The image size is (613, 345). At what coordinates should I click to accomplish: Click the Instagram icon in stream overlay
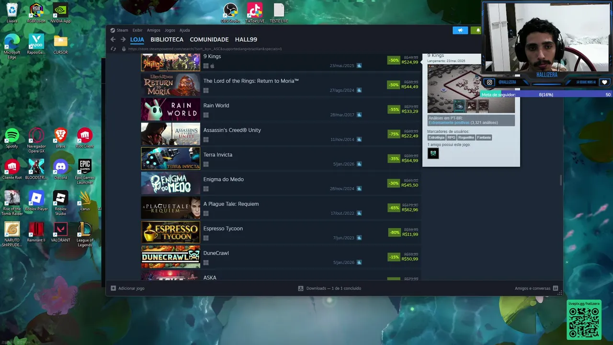click(x=489, y=82)
